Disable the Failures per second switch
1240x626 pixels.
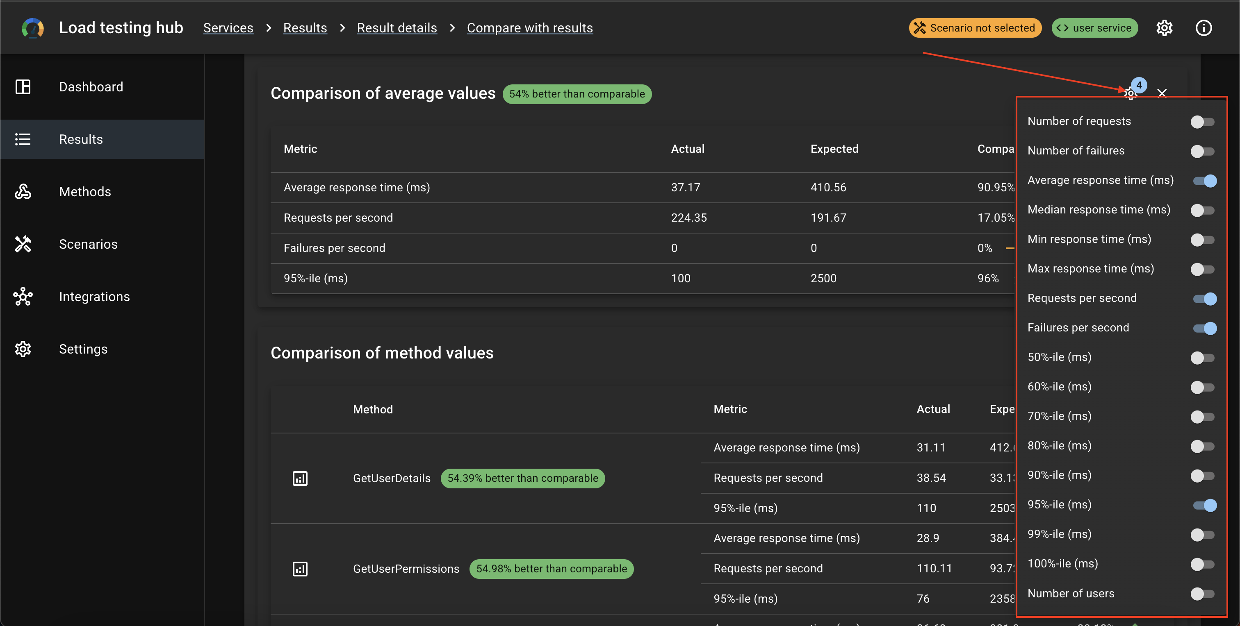click(x=1204, y=329)
